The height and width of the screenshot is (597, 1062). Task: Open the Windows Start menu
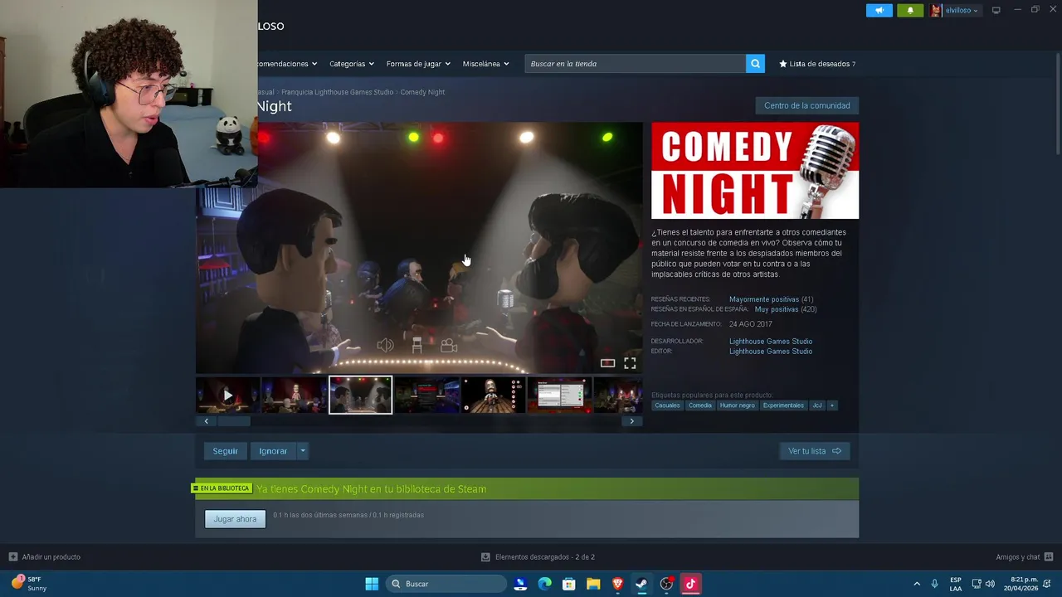[372, 584]
